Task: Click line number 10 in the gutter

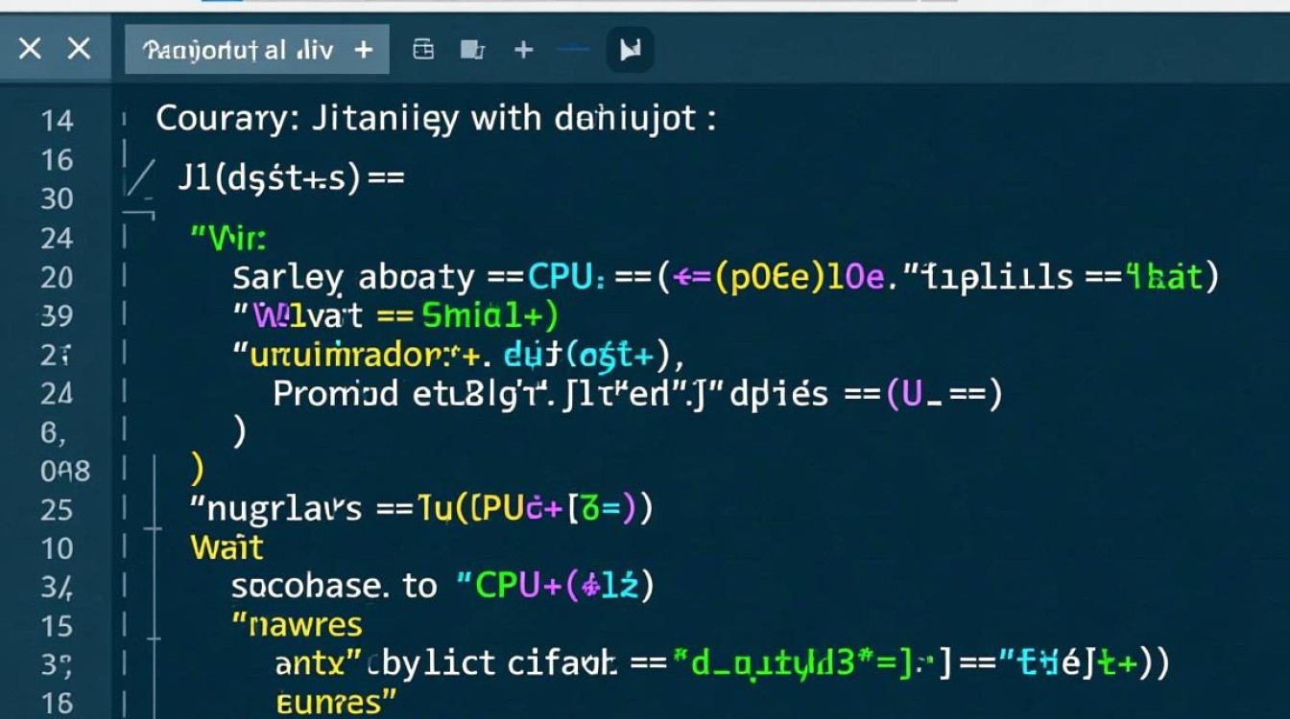Action: (57, 548)
